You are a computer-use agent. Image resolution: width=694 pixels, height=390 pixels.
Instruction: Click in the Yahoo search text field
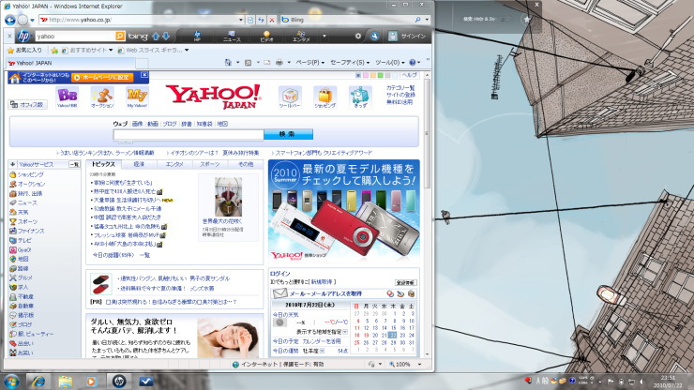(189, 135)
